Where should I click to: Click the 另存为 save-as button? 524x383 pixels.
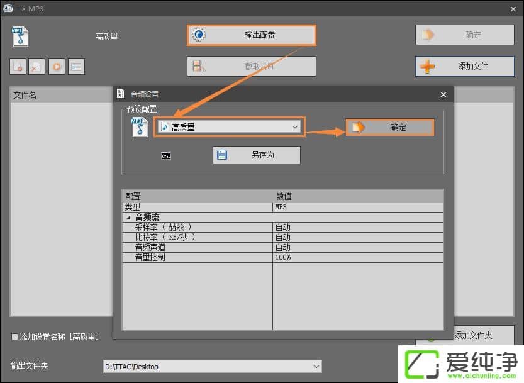pyautogui.click(x=257, y=155)
